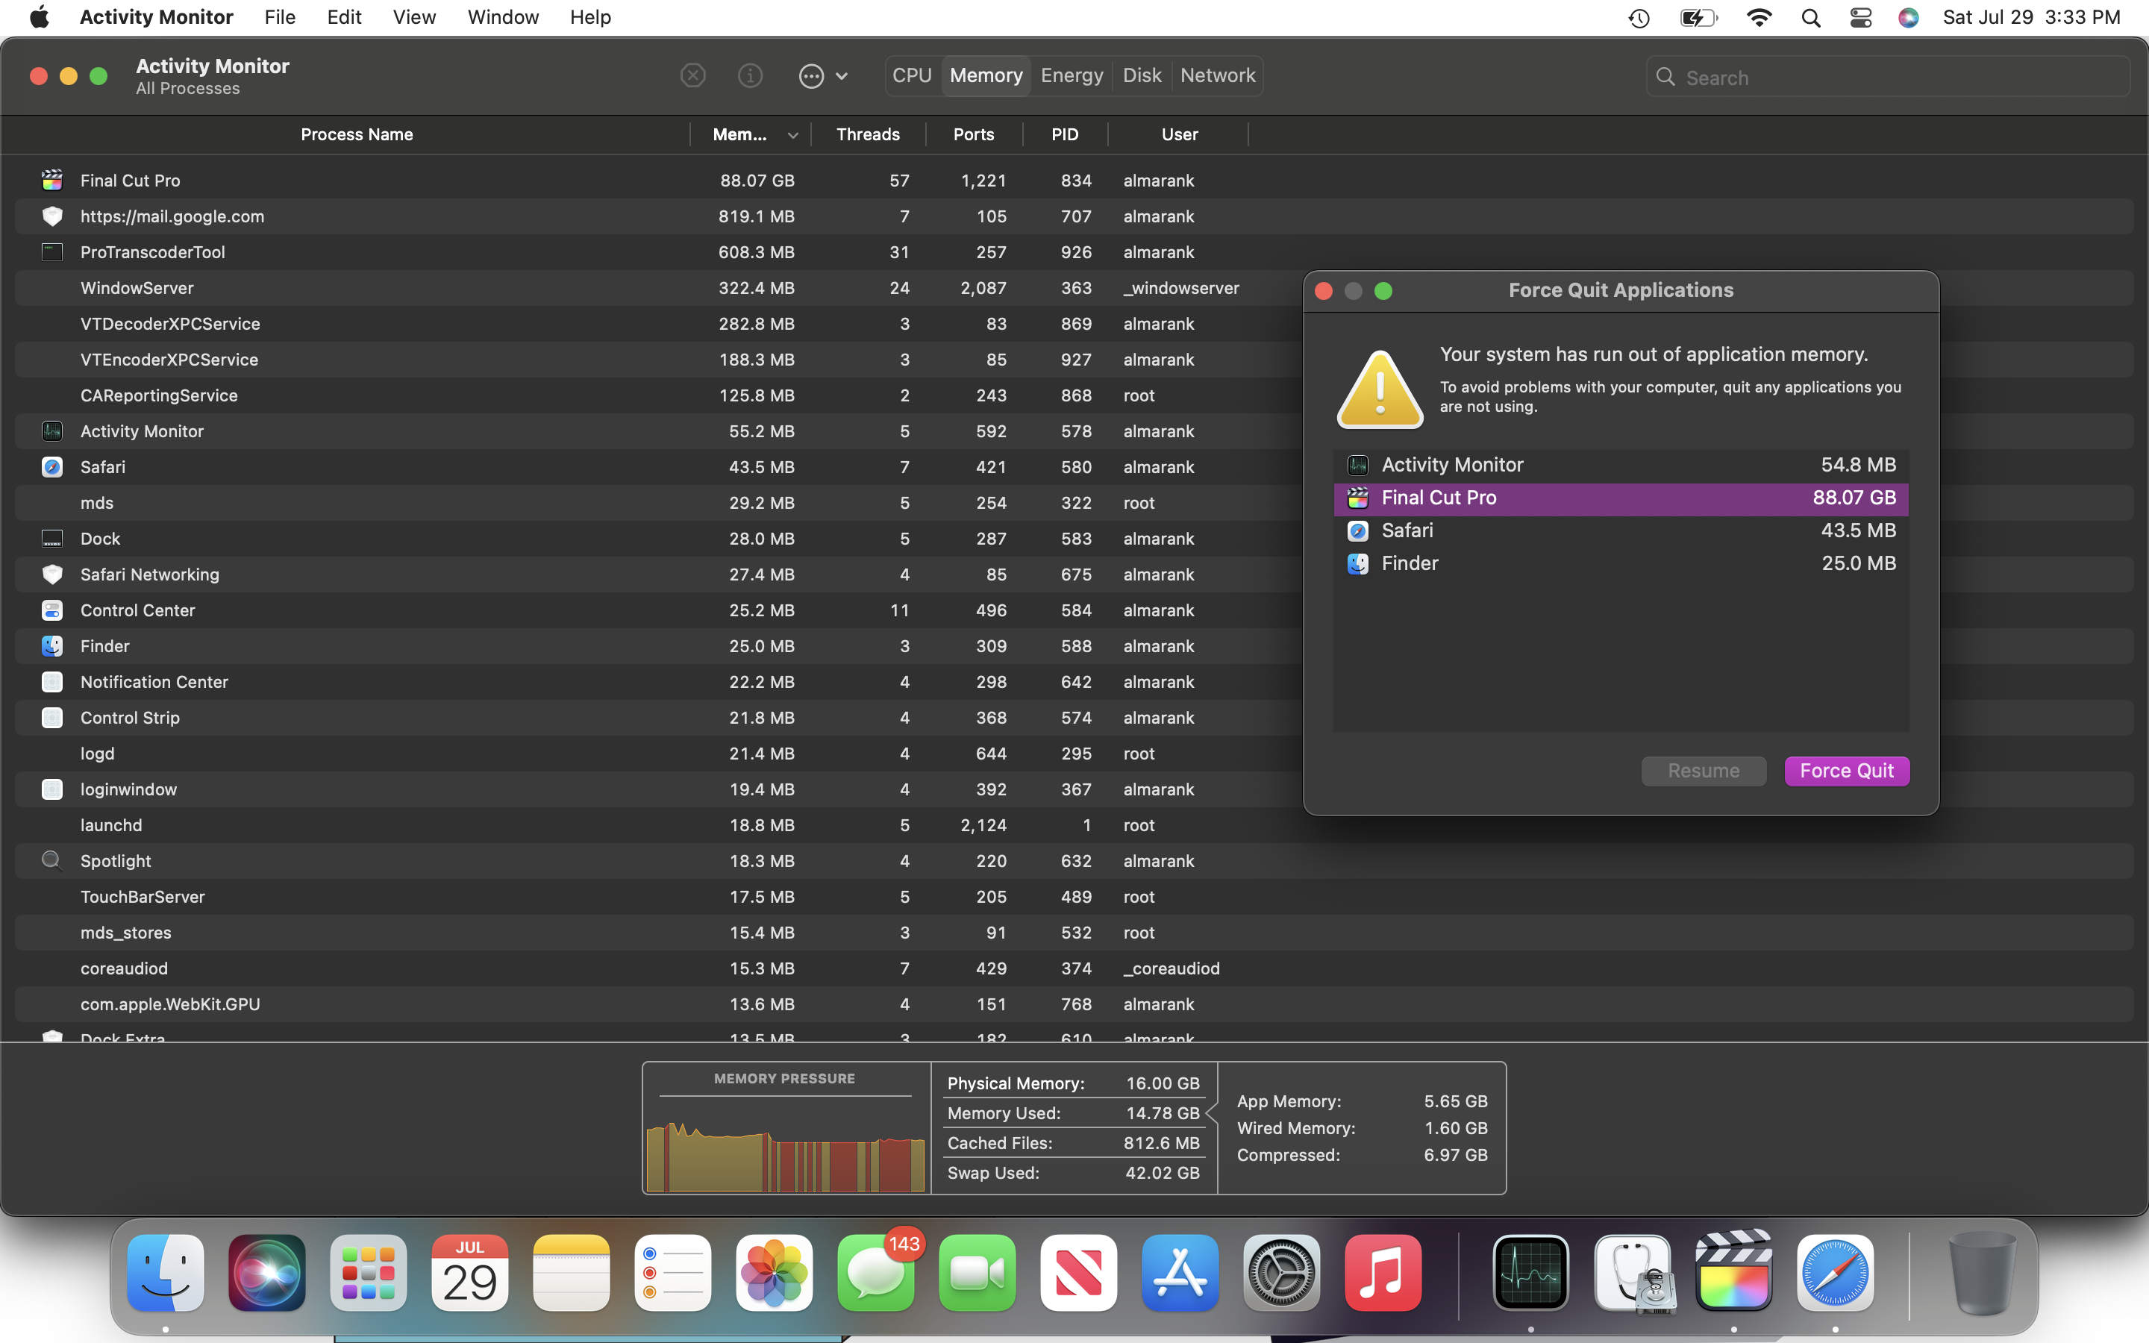Sort by the Memory column header
Image resolution: width=2149 pixels, height=1343 pixels.
click(751, 135)
